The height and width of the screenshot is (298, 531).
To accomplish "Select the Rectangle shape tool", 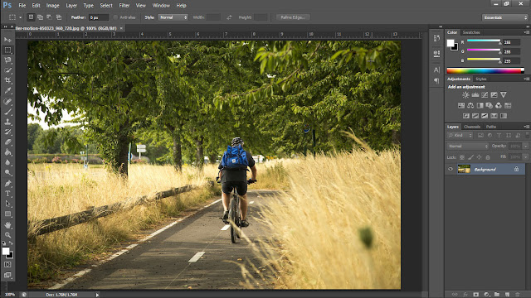I will 7,214.
